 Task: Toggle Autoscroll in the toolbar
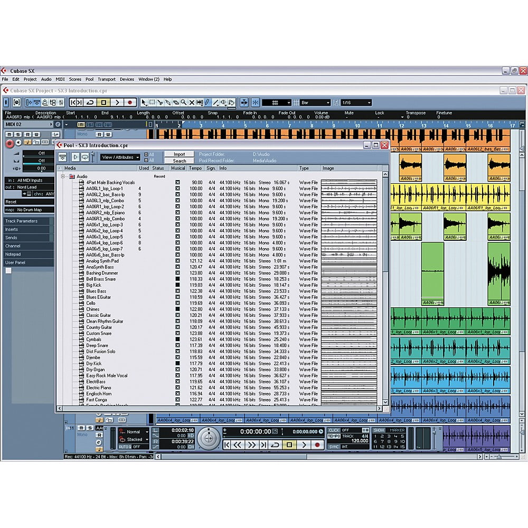tap(244, 103)
